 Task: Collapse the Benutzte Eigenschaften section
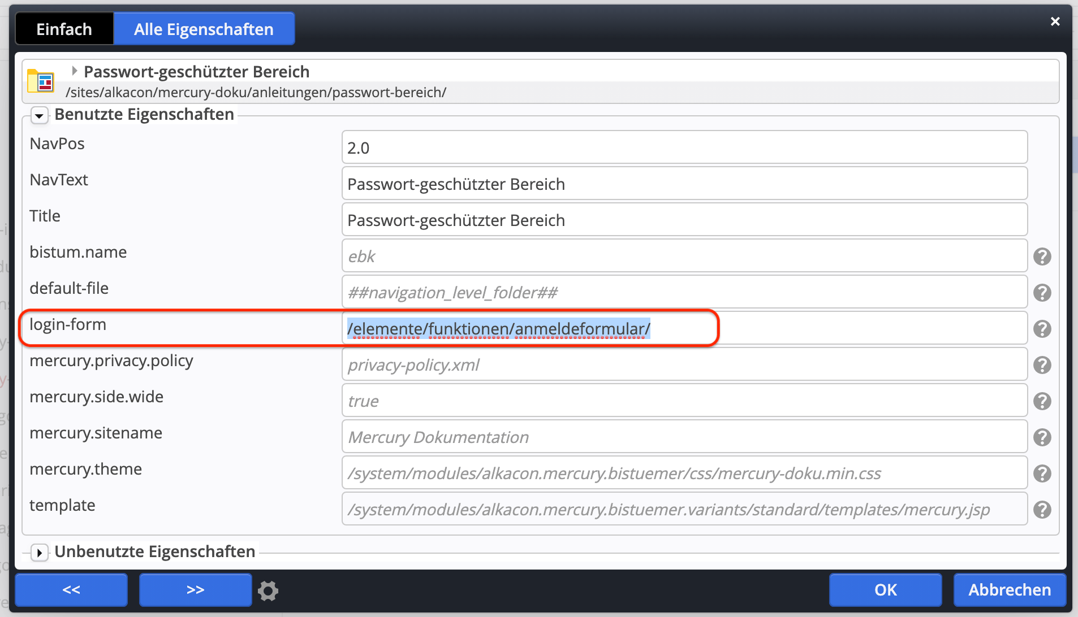click(x=39, y=116)
